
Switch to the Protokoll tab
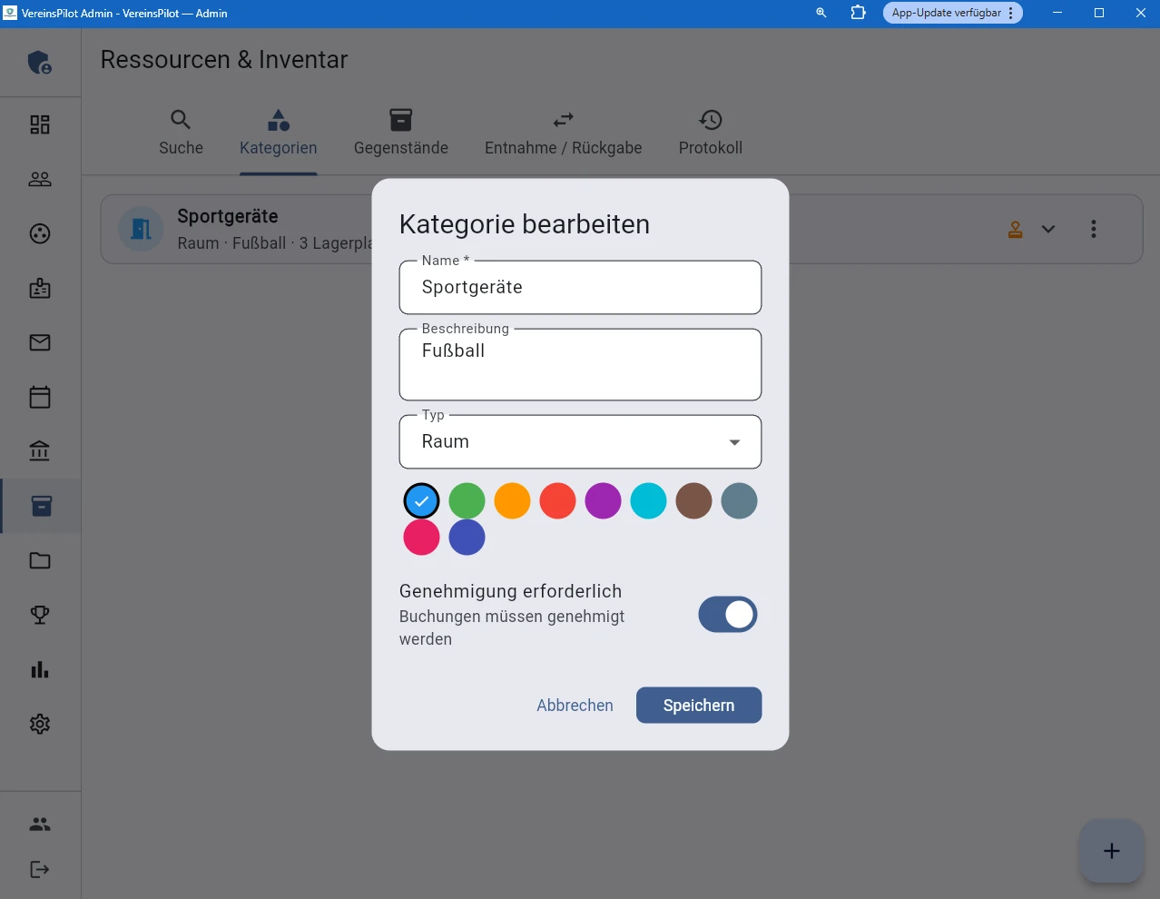710,133
